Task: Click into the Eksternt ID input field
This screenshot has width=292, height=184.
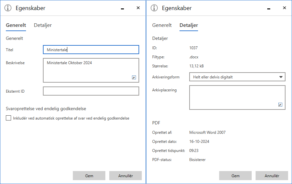Action: (91, 91)
